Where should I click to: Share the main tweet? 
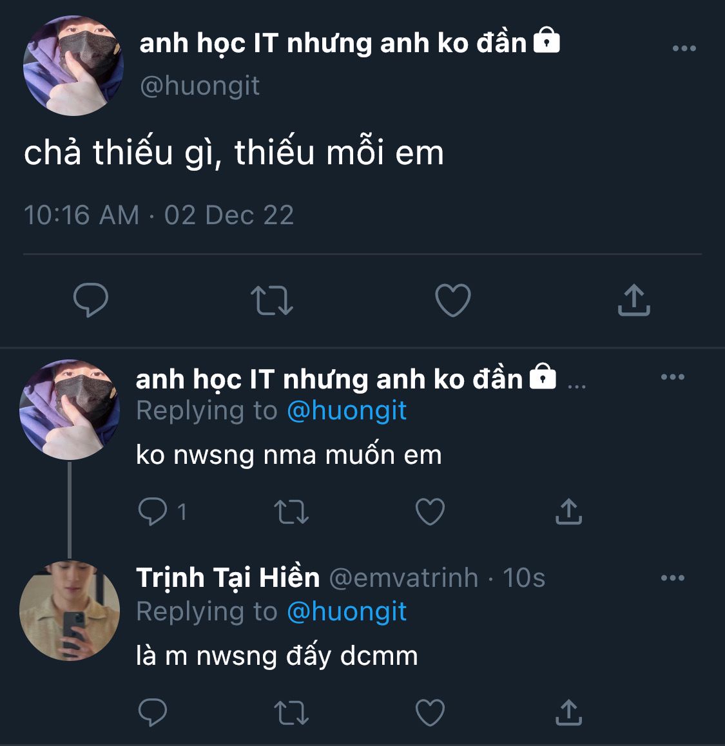[633, 300]
